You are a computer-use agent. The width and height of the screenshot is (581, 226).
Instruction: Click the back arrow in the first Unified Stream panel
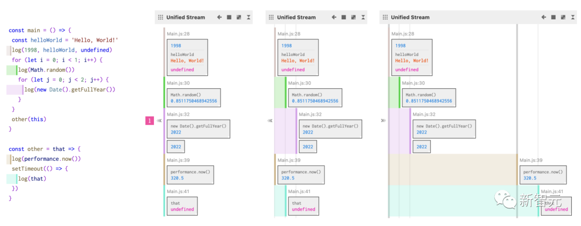219,17
